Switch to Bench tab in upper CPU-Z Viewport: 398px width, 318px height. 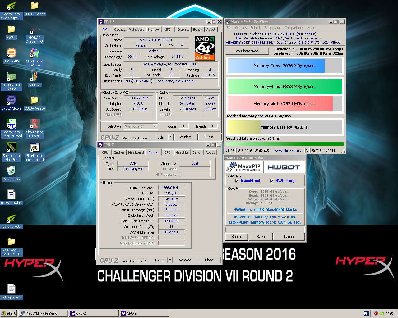coord(198,30)
